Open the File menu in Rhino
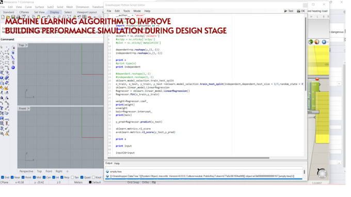 tap(3, 7)
